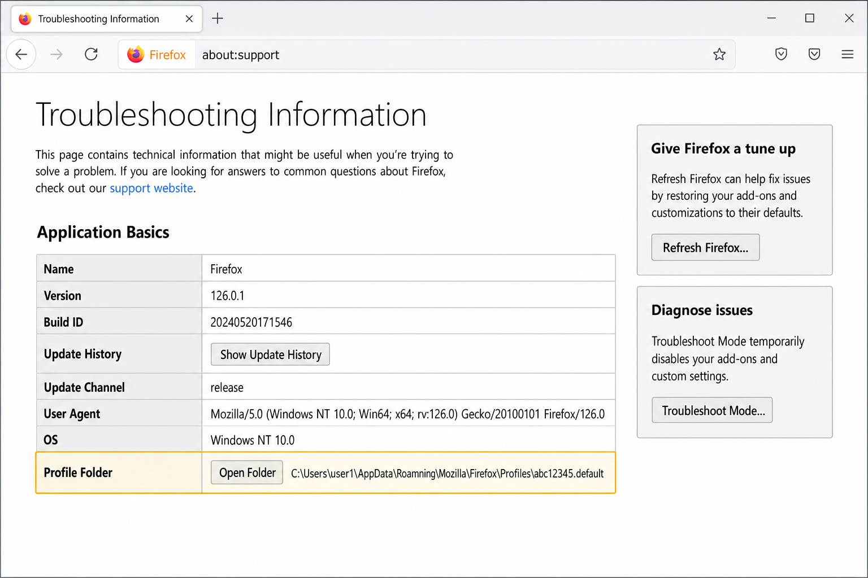Open the tracking protection shield icon
Screen dimensions: 868x578
click(x=781, y=54)
